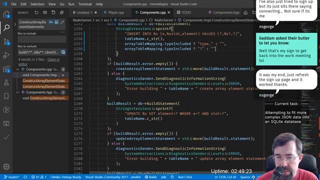Toggle Match Whole Word in search box
The image size is (320, 180).
tap(56, 22)
